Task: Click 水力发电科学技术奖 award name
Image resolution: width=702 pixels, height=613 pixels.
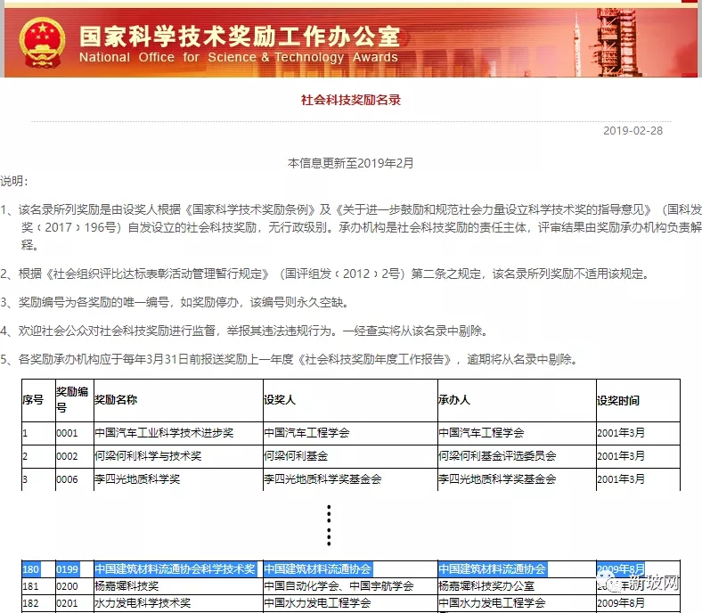Action: pos(143,603)
